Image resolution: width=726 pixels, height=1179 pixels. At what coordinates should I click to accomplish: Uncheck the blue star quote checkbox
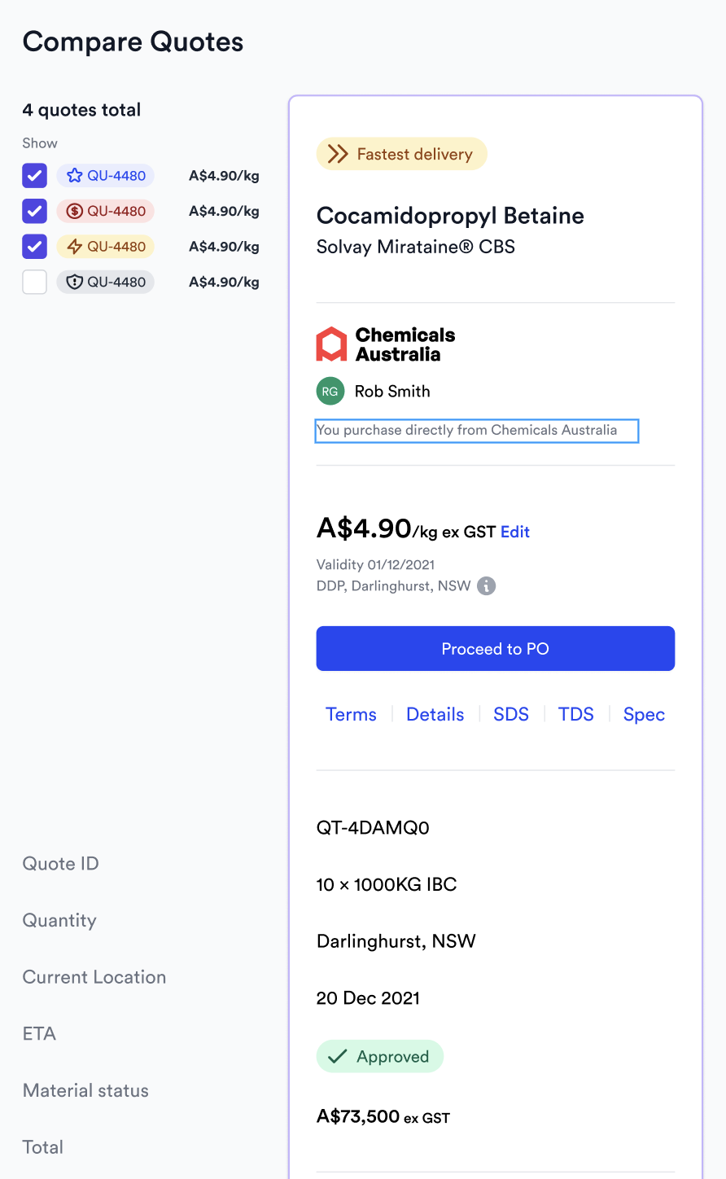pyautogui.click(x=35, y=176)
